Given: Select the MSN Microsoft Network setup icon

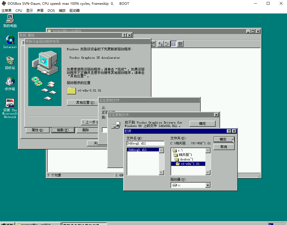Looking at the screenshot, I should (x=10, y=108).
